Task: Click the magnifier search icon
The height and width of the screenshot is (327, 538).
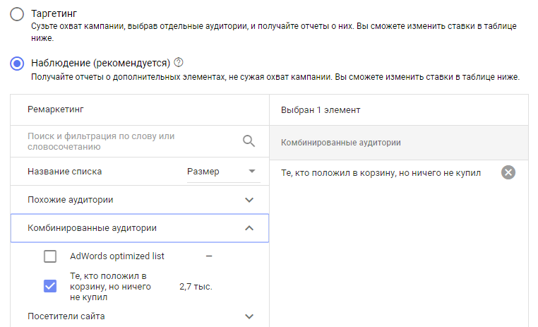Action: [x=249, y=141]
